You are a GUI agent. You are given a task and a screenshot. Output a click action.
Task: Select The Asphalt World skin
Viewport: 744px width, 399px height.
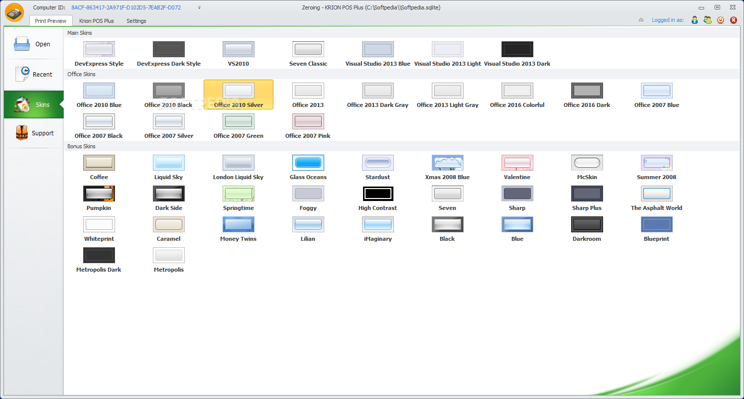tap(657, 198)
